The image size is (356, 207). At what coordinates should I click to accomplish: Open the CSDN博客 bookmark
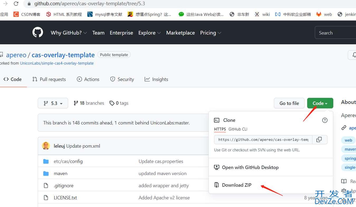click(x=27, y=14)
